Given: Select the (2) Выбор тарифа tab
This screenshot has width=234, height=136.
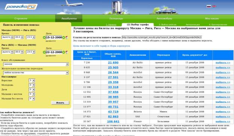Looking at the screenshot, I should [x=137, y=24].
